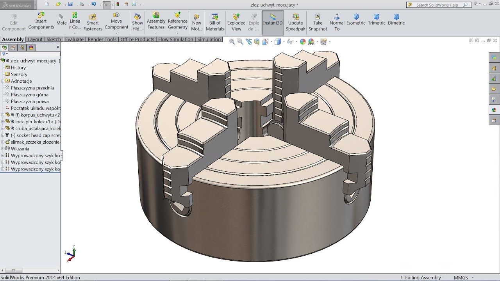Screen dimensions: 500x281
Task: Click the New document icon
Action: click(x=46, y=5)
